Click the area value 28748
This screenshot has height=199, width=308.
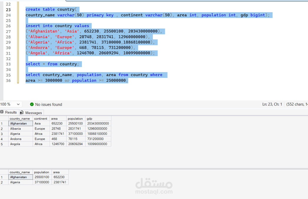[58, 129]
